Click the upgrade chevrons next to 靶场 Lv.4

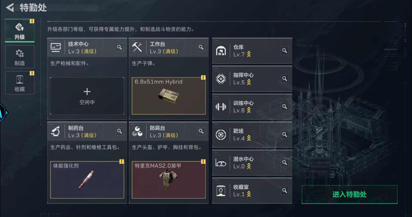[249, 138]
